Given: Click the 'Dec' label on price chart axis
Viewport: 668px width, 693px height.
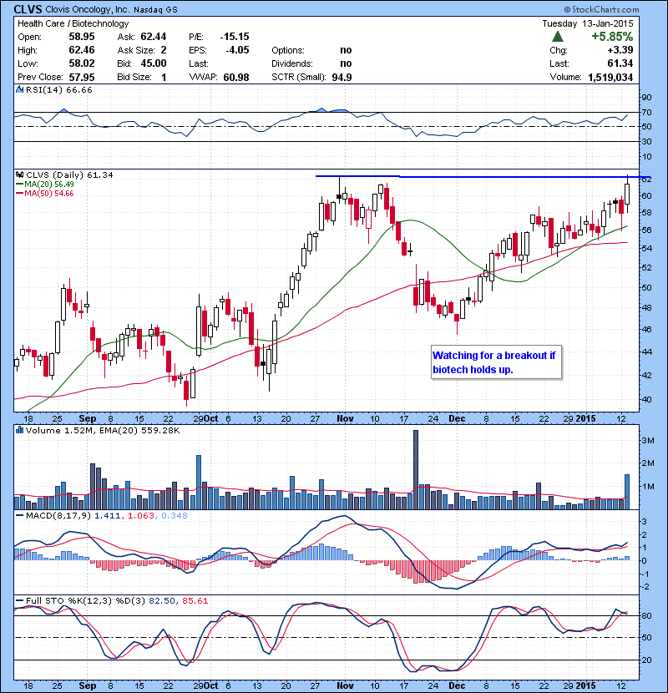Looking at the screenshot, I should point(457,418).
